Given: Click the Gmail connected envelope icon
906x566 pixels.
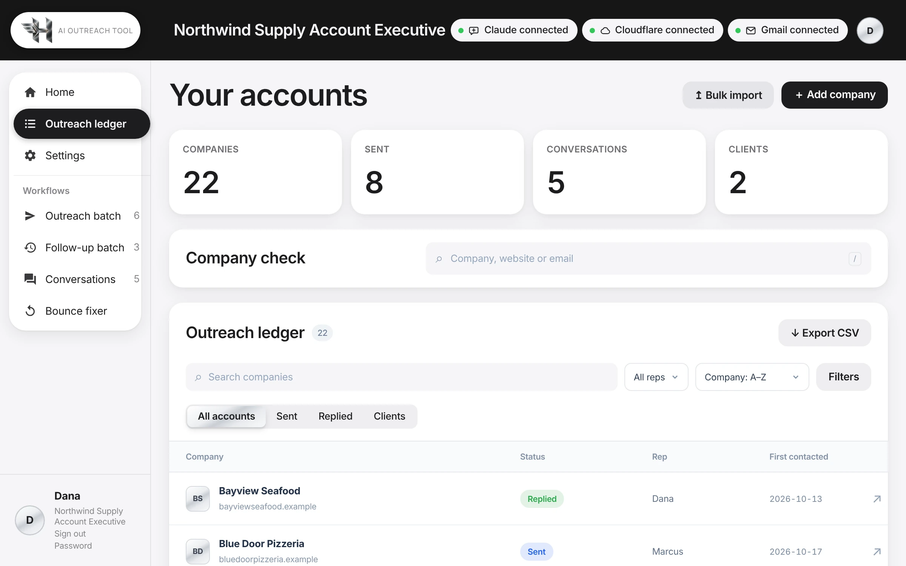Looking at the screenshot, I should [751, 31].
